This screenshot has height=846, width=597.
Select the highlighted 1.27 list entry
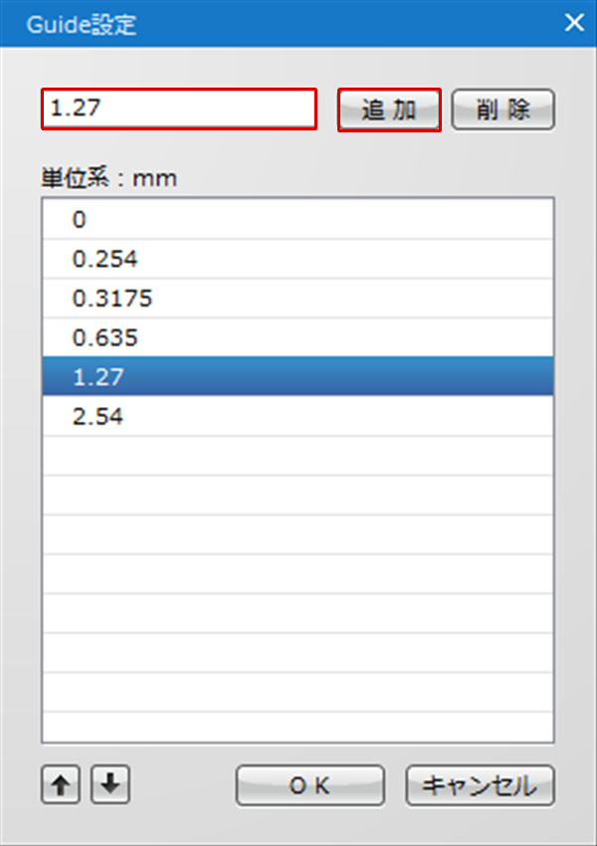tap(298, 376)
